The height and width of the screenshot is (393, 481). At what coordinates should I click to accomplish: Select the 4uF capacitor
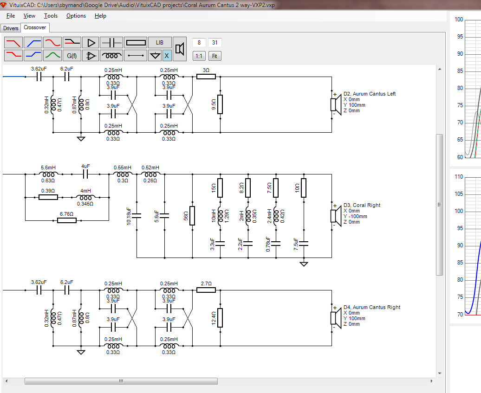(85, 174)
